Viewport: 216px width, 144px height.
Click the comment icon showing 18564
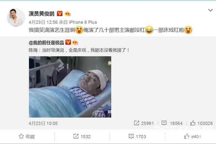point(164,123)
